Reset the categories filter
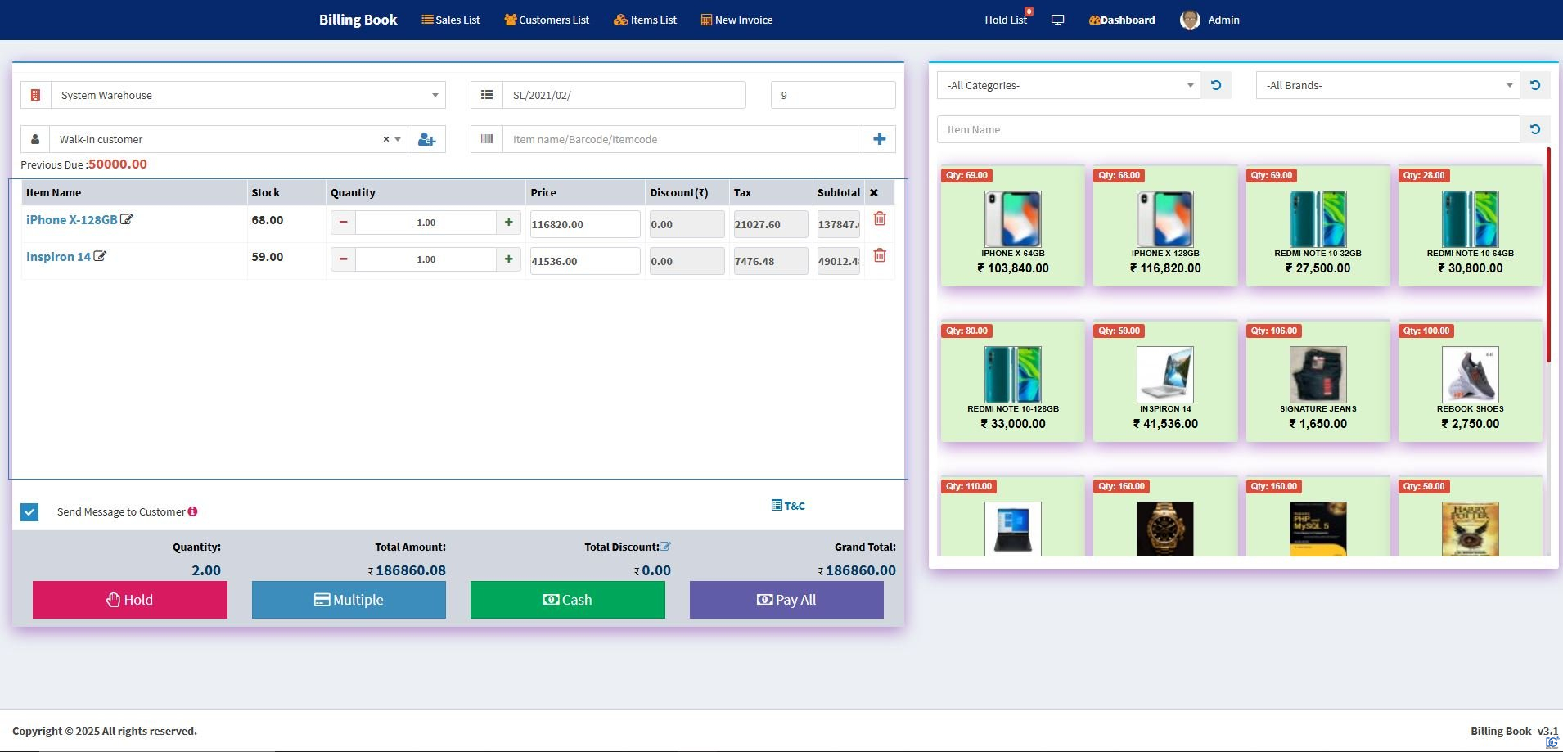Screen dimensions: 1563x752 [1216, 85]
